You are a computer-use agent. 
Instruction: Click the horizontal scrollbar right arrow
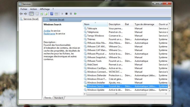tap(166, 94)
